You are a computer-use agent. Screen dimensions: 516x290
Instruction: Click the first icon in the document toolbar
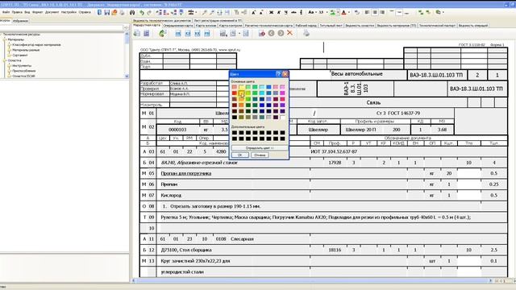coord(137,33)
